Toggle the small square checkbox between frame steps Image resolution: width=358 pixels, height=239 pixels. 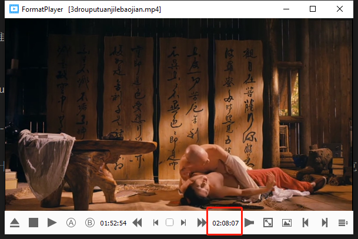pyautogui.click(x=169, y=223)
